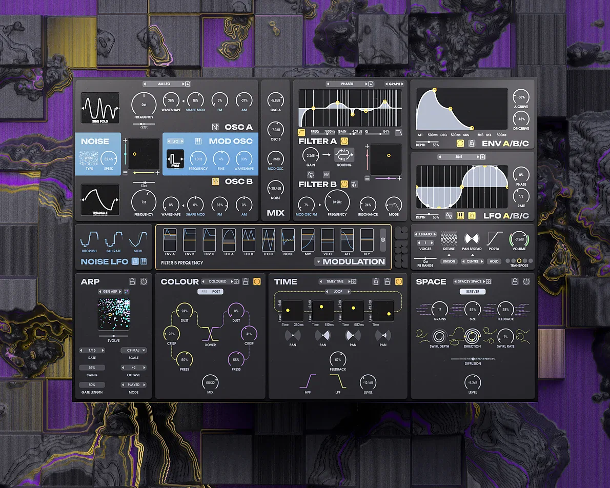Viewport: 610px width, 488px height.
Task: Click the Filter B slope icon
Action: pyautogui.click(x=354, y=184)
